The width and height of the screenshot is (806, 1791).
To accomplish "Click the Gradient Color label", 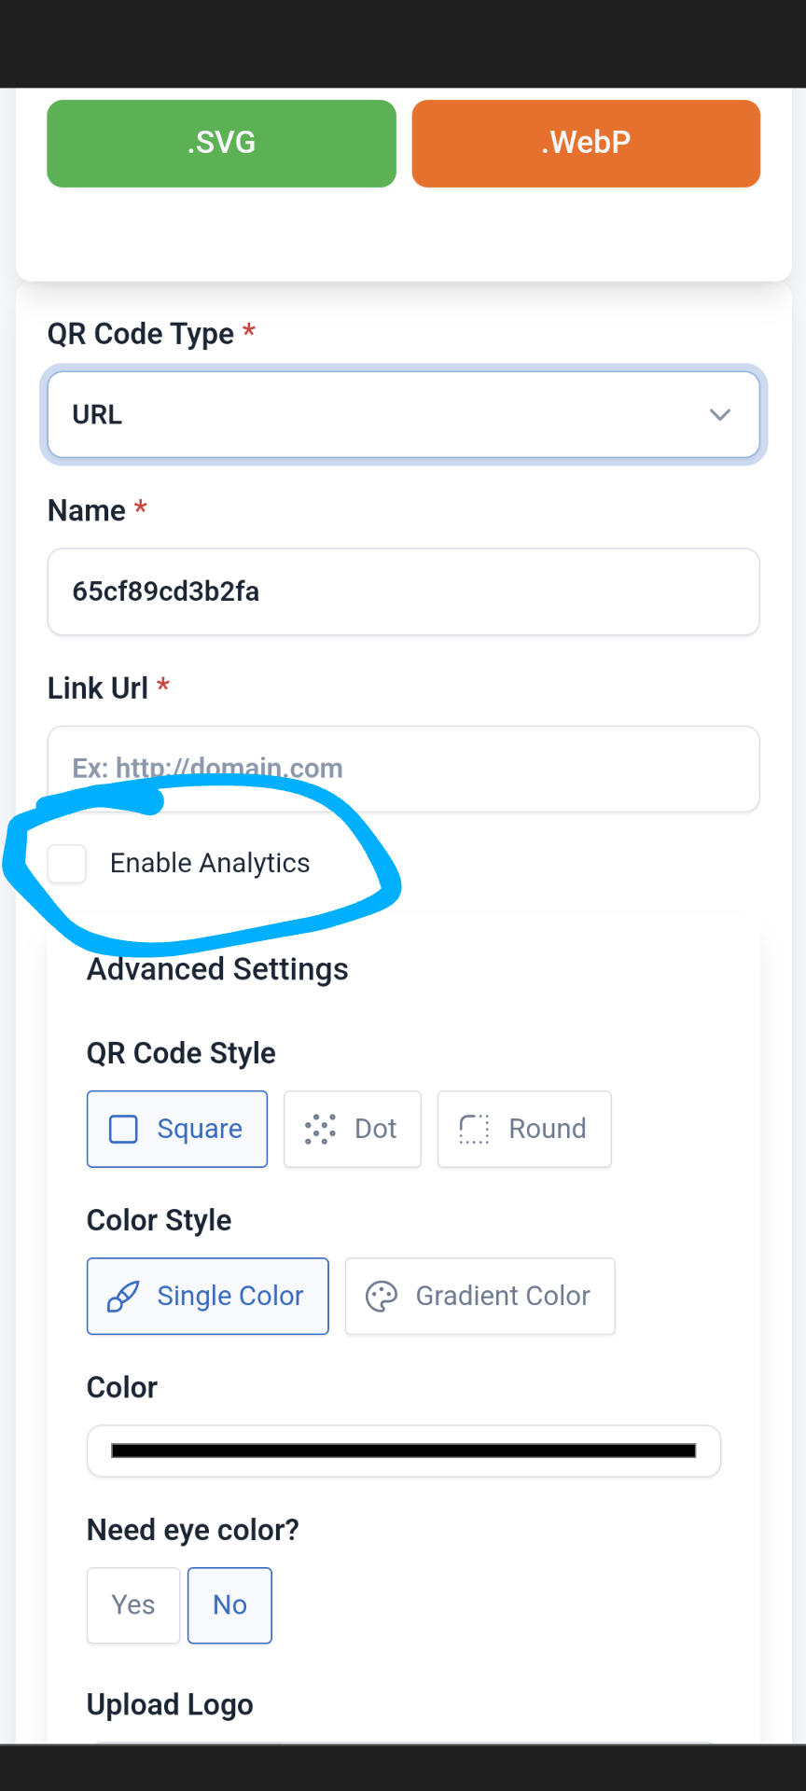I will 503,1296.
